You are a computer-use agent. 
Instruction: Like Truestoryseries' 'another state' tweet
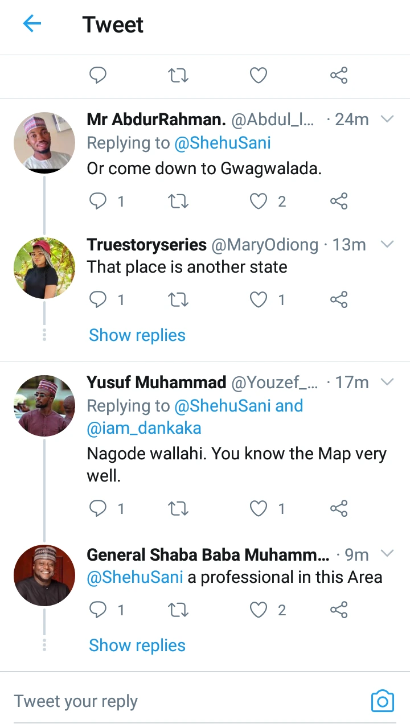click(x=259, y=299)
